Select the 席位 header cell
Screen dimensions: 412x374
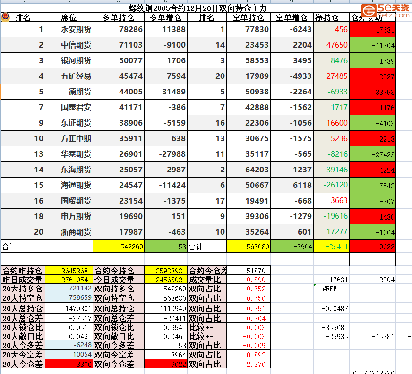pyautogui.click(x=69, y=17)
